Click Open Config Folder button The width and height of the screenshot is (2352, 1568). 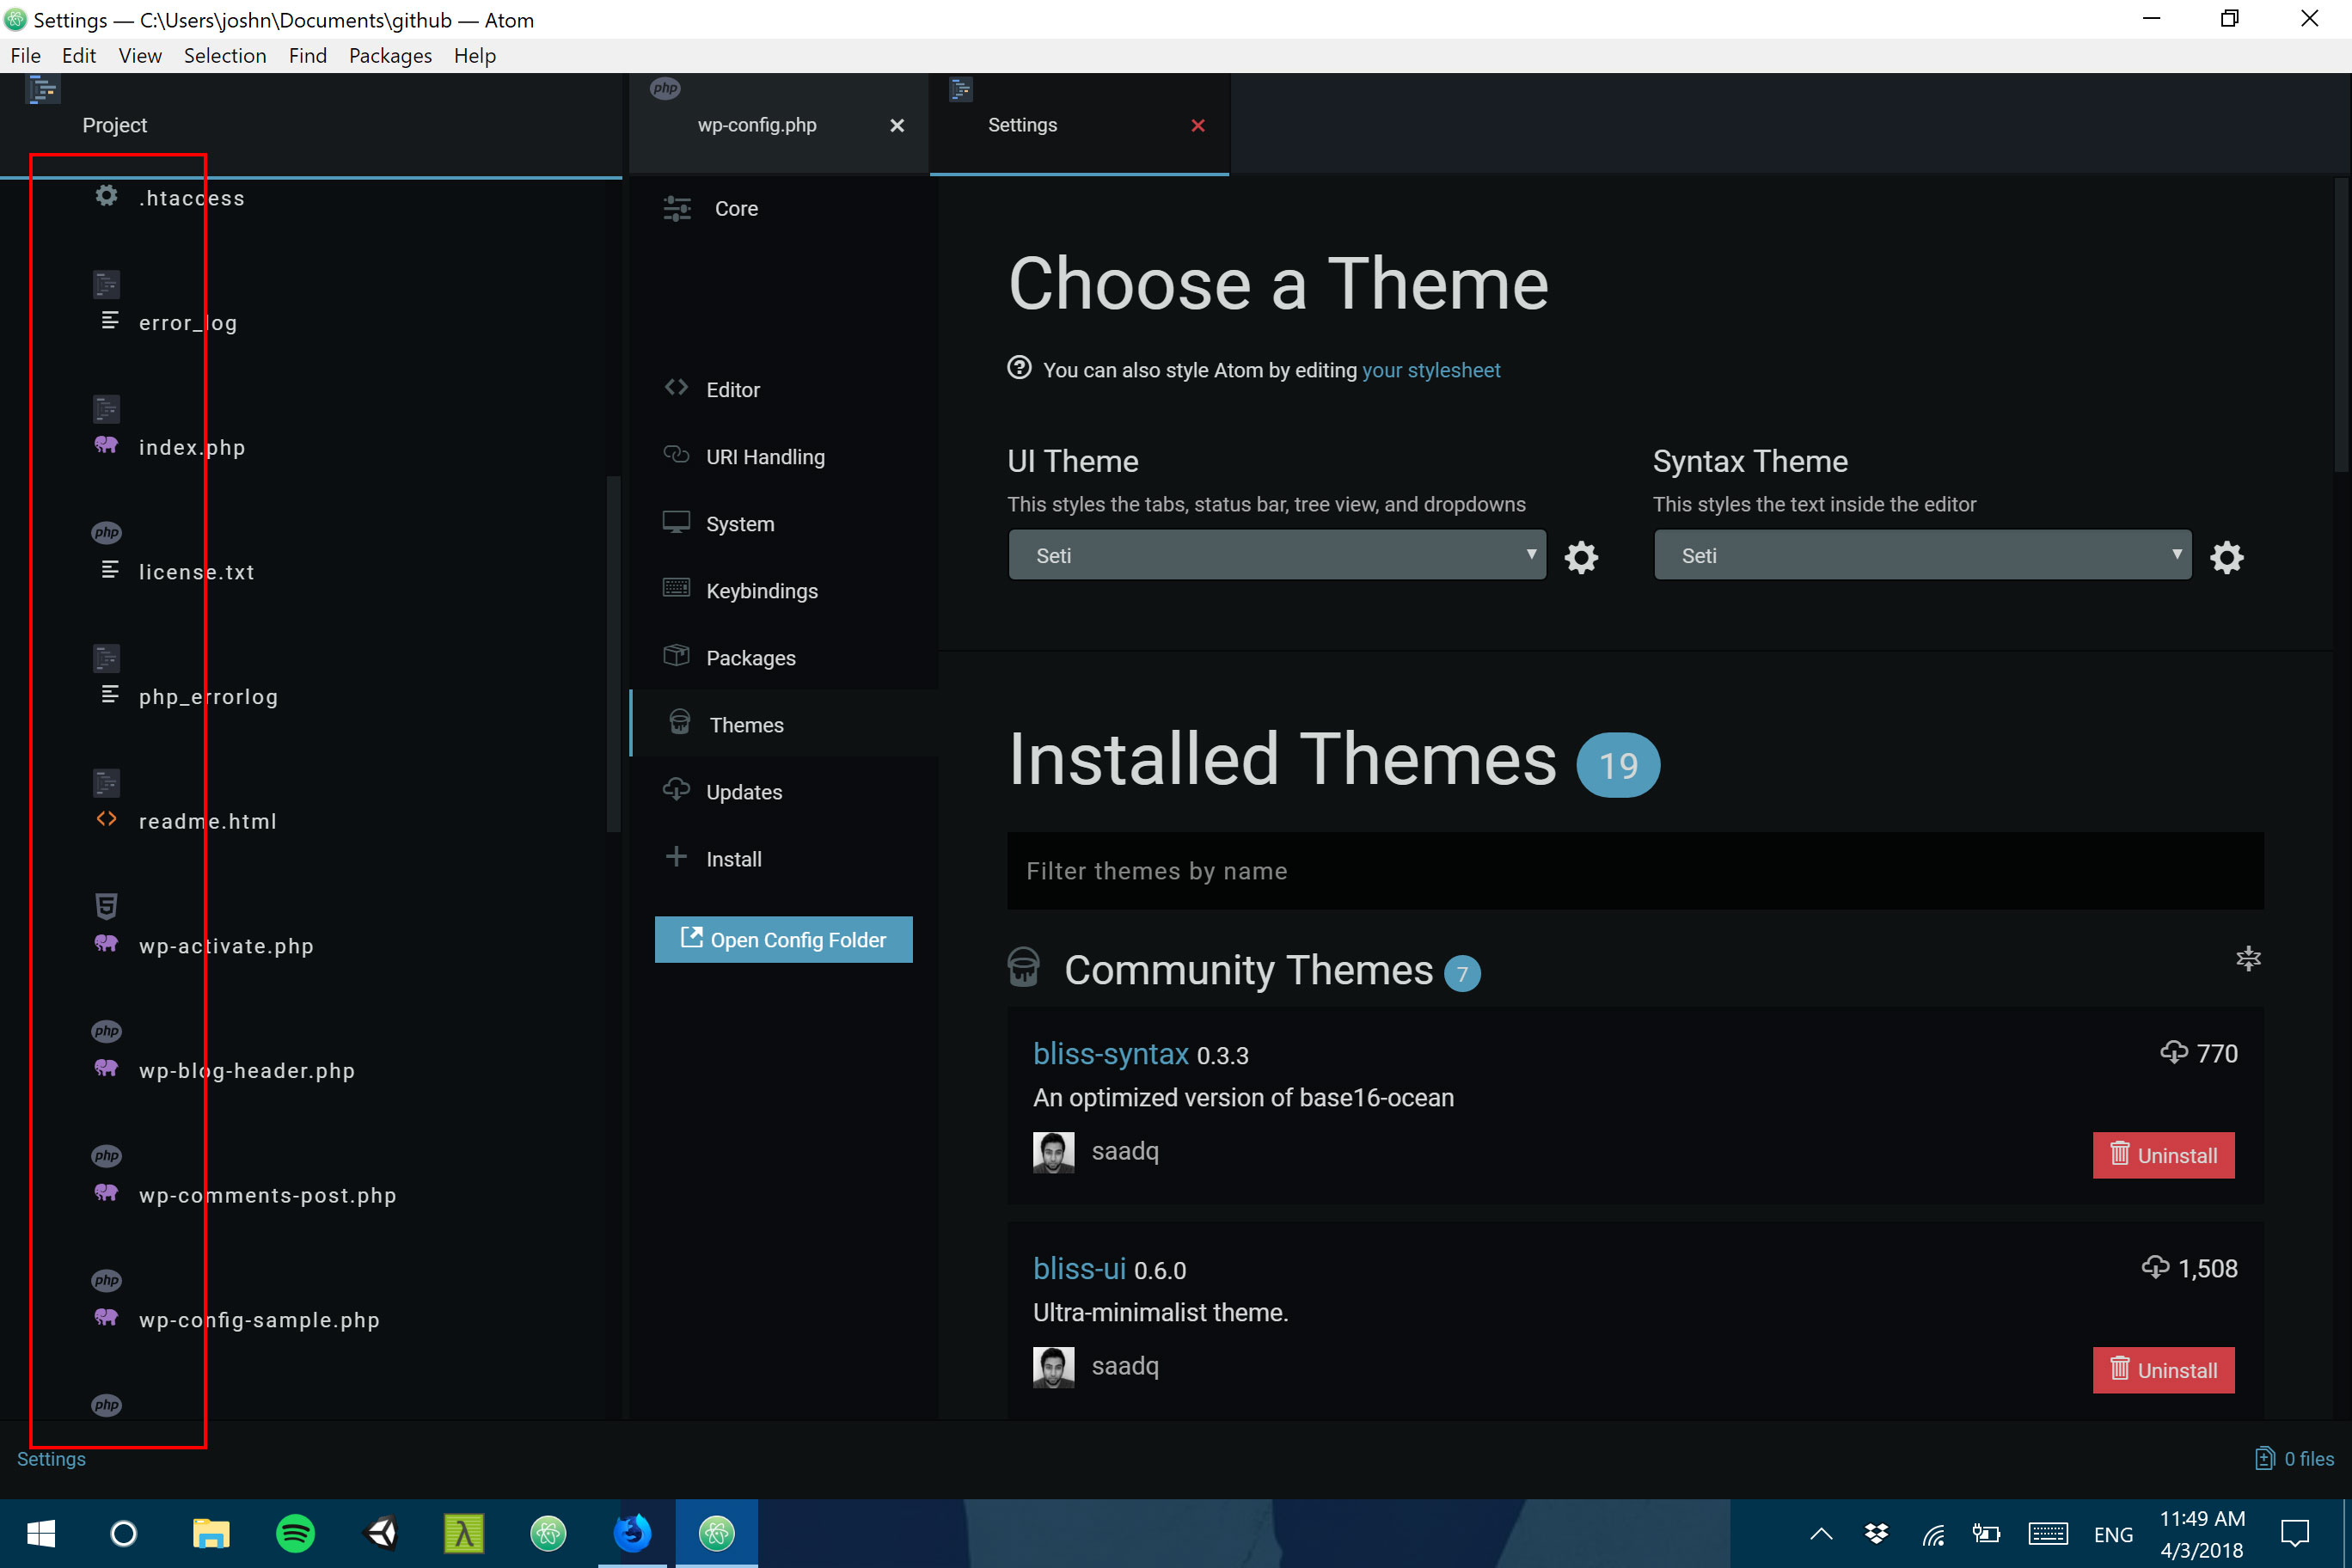click(783, 940)
